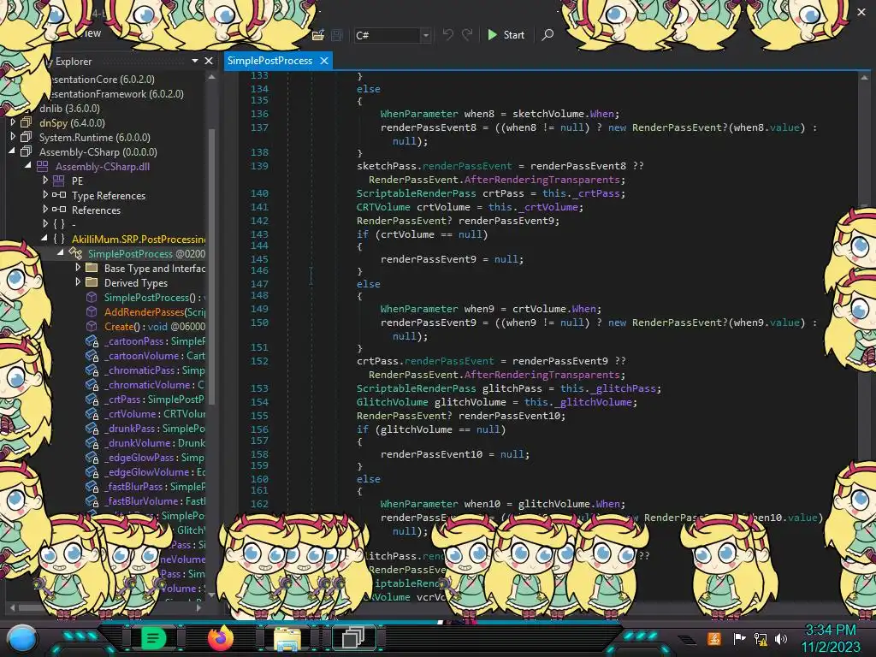Select the _cartoonPass field
This screenshot has height=657, width=876.
pos(155,341)
